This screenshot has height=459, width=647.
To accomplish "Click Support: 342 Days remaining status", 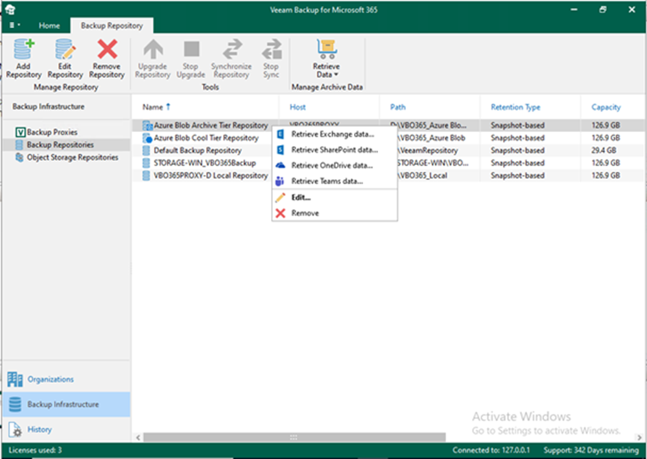I will click(591, 450).
